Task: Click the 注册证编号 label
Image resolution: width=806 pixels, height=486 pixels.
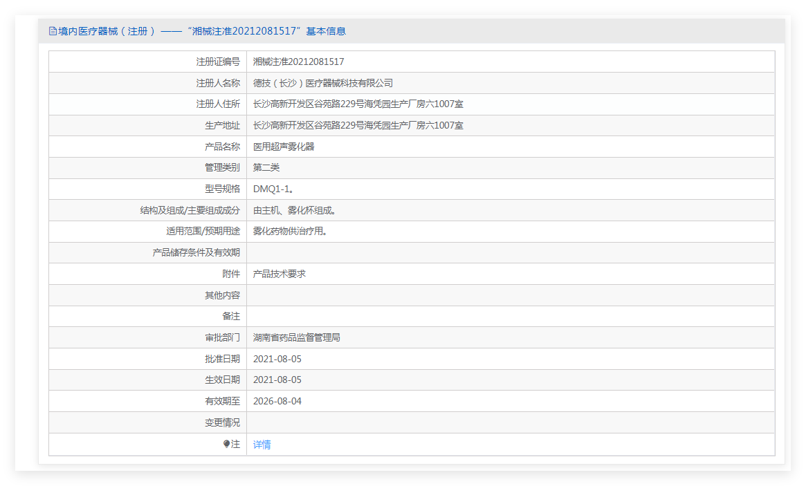Action: pos(218,62)
